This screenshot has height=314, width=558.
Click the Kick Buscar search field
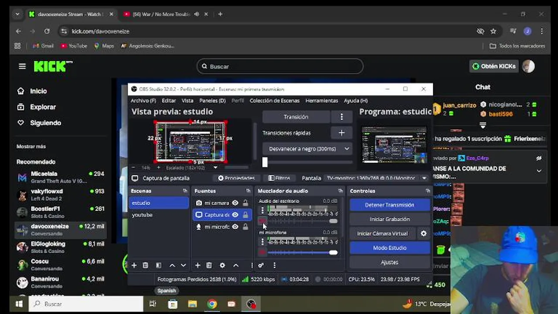tap(280, 66)
